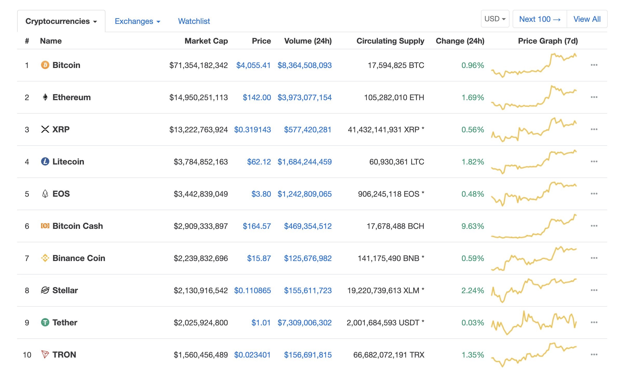Click the Ethereum diamond icon
Viewport: 630px width, 370px height.
45,97
